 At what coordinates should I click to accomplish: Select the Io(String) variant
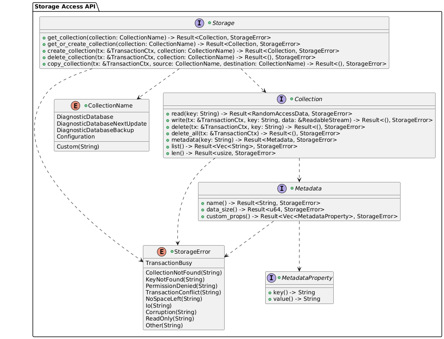(159, 306)
